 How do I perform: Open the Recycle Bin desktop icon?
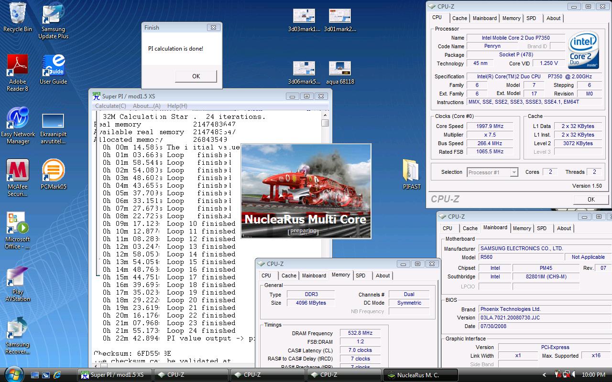(17, 18)
